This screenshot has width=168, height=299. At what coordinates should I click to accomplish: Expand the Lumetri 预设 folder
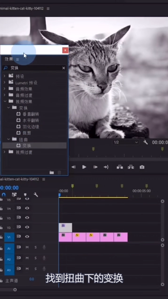pos(4,82)
